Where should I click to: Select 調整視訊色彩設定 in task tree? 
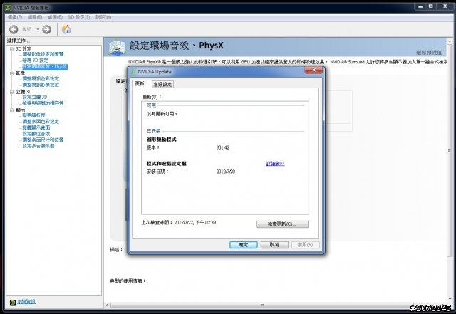tap(41, 79)
